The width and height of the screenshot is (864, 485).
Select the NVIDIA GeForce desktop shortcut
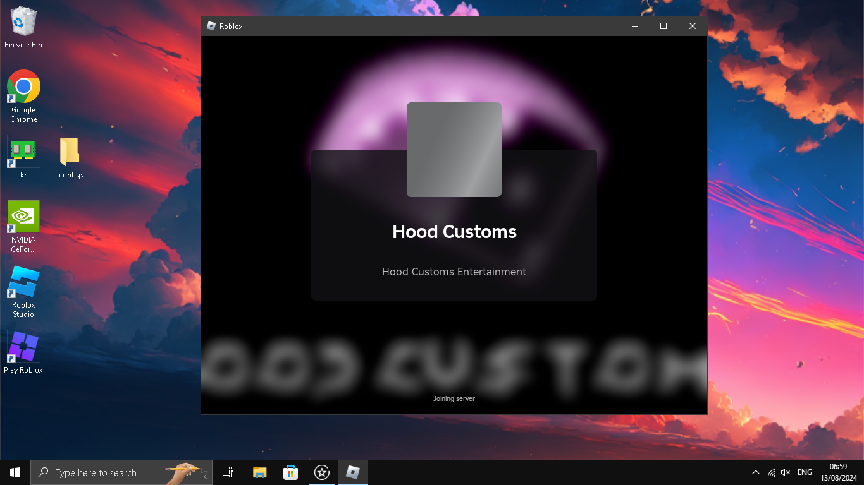point(23,227)
